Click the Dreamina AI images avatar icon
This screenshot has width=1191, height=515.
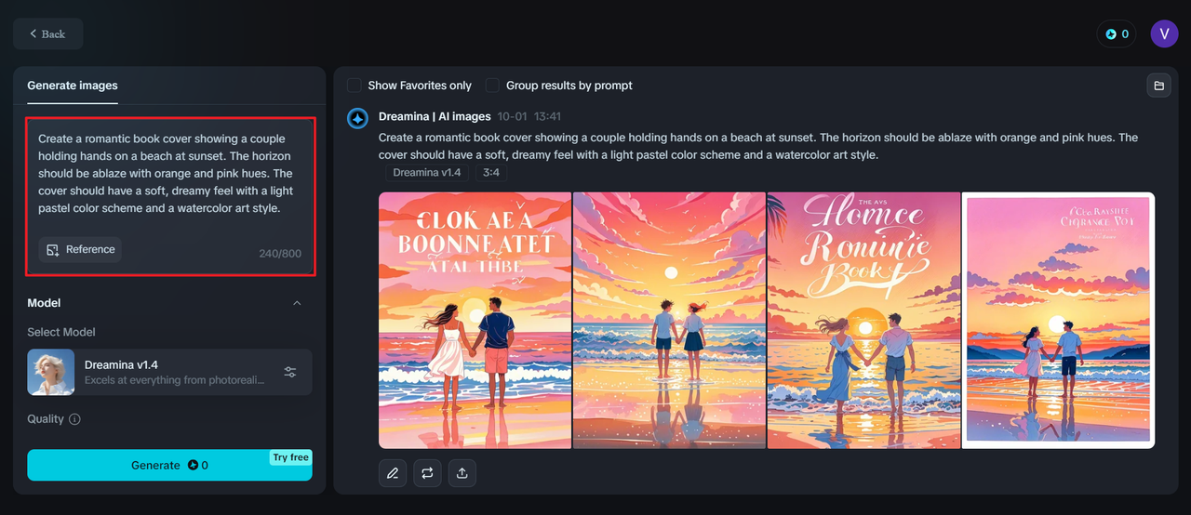click(x=357, y=118)
